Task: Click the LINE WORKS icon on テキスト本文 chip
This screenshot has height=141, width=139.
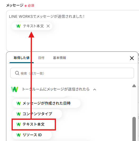Action: (x=18, y=26)
